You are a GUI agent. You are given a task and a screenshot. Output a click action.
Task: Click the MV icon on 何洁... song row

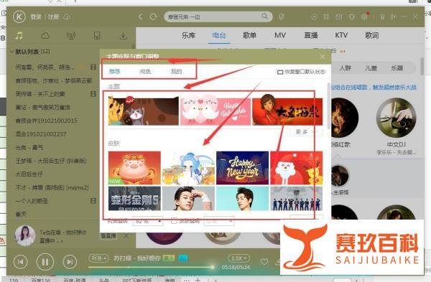(x=93, y=67)
